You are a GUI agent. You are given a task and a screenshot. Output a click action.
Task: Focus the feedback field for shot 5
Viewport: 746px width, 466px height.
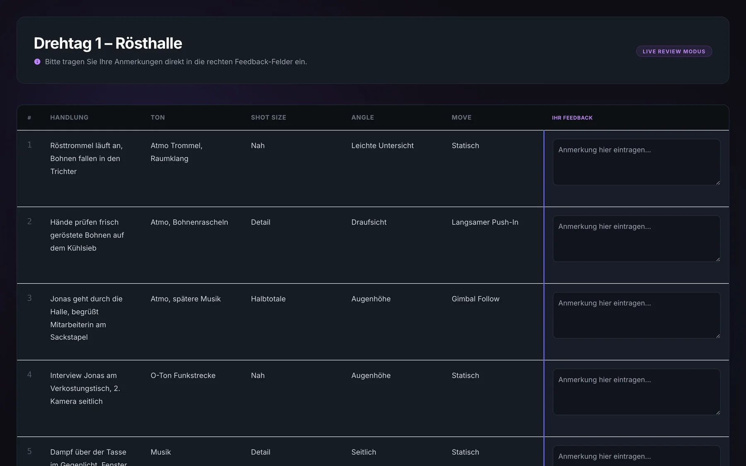click(x=637, y=456)
